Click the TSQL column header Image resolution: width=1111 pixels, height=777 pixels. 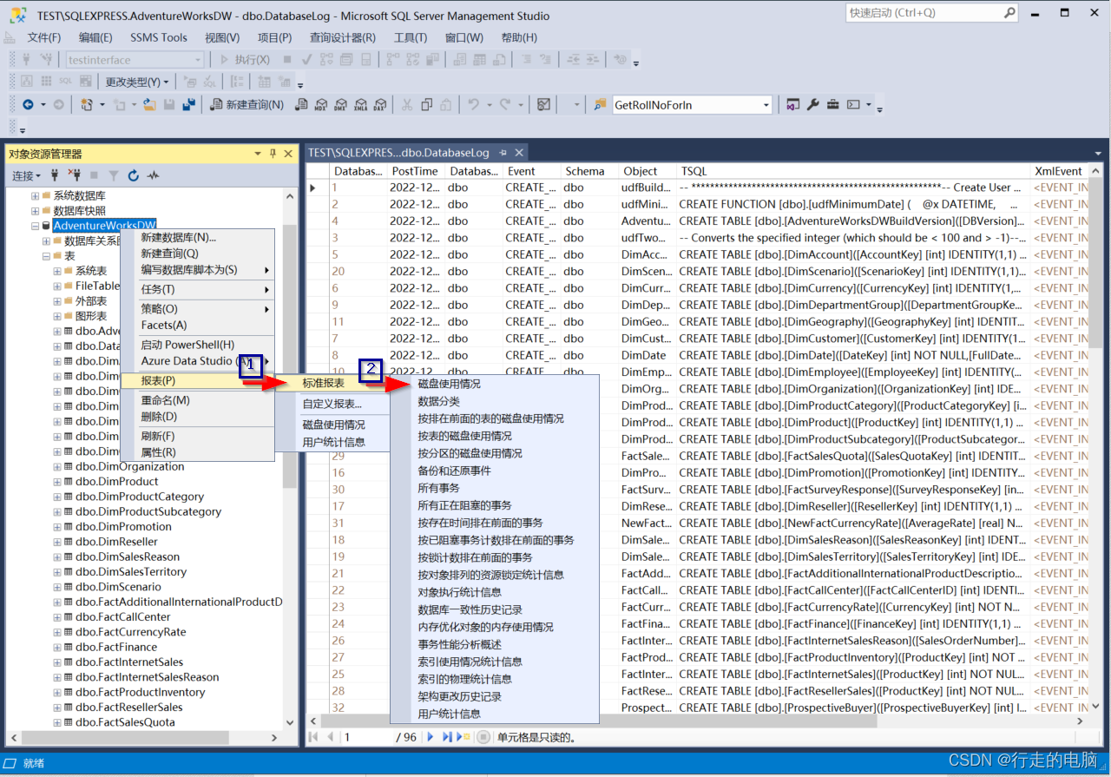(854, 171)
